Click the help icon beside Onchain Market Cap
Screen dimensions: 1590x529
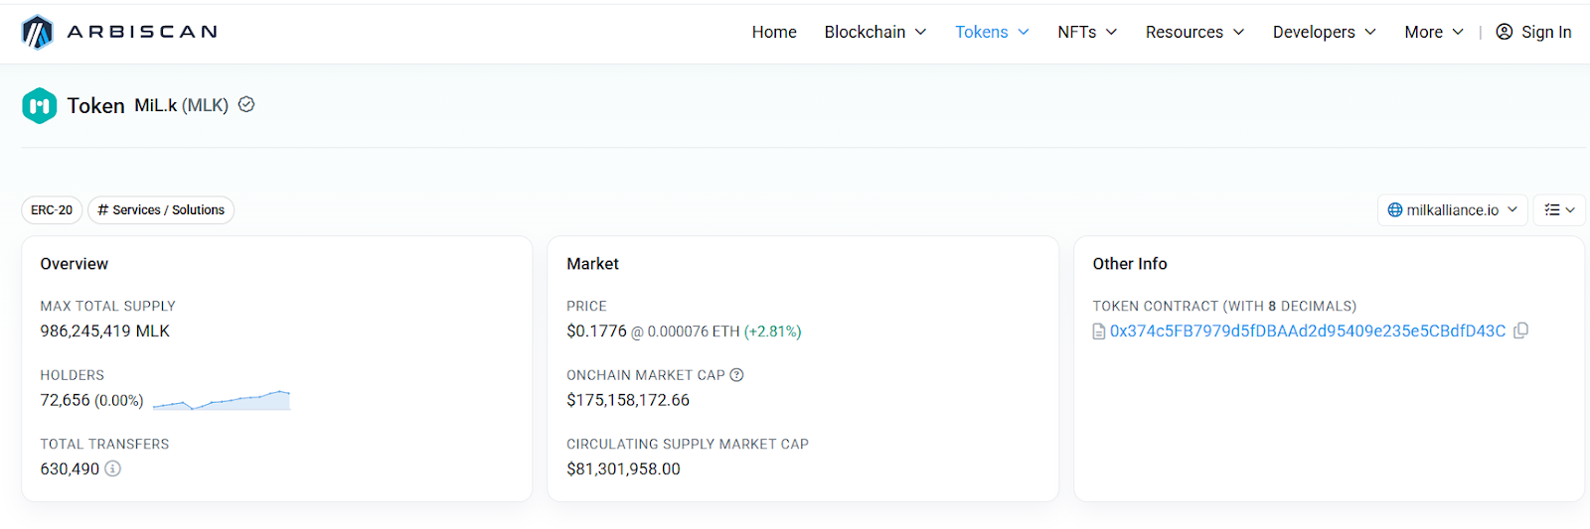pos(736,375)
